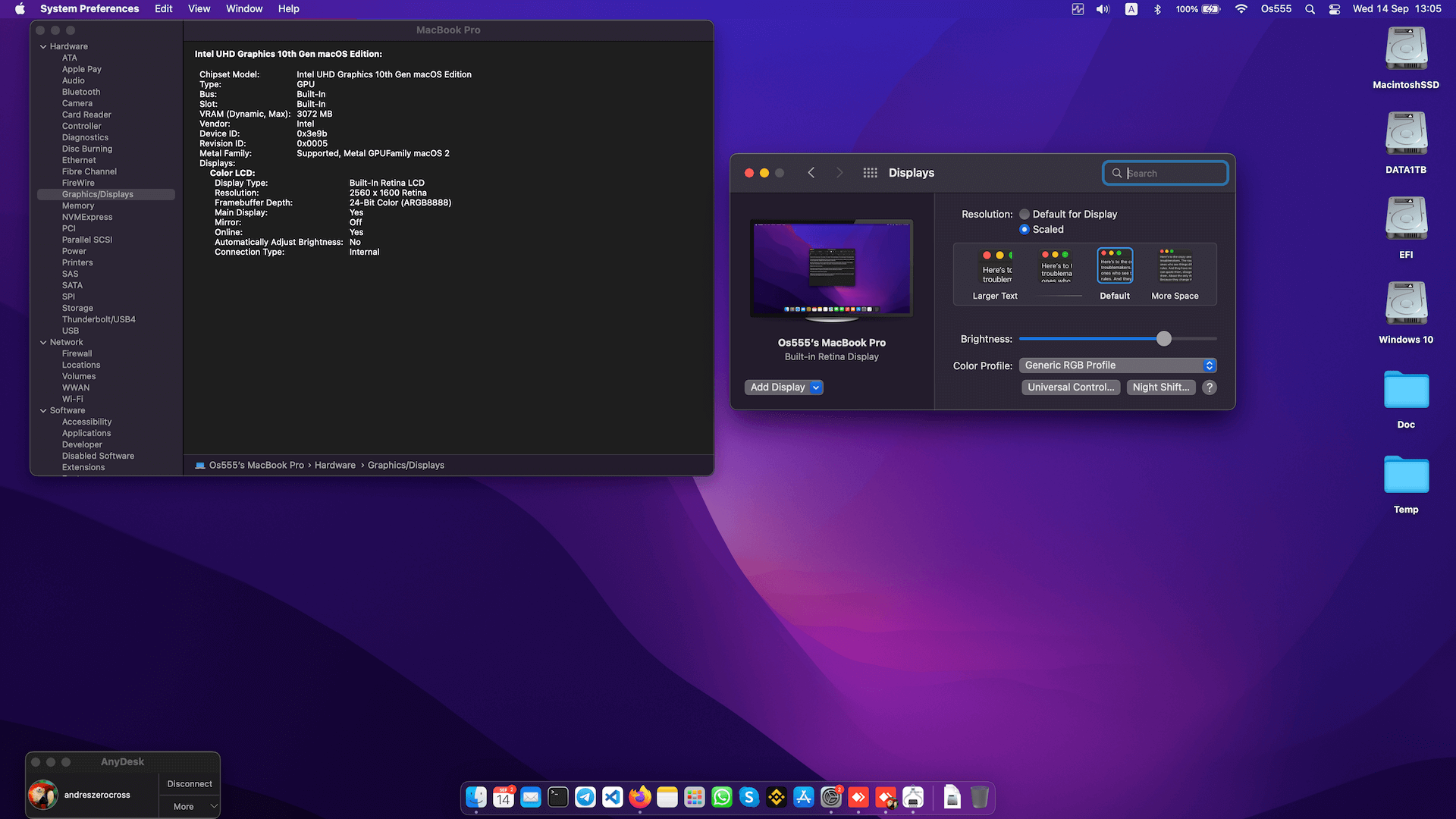Open Trash in the Dock
The height and width of the screenshot is (819, 1456).
980,797
